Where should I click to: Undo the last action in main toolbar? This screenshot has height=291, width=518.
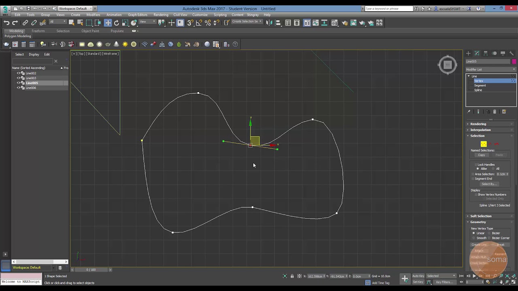[6, 23]
